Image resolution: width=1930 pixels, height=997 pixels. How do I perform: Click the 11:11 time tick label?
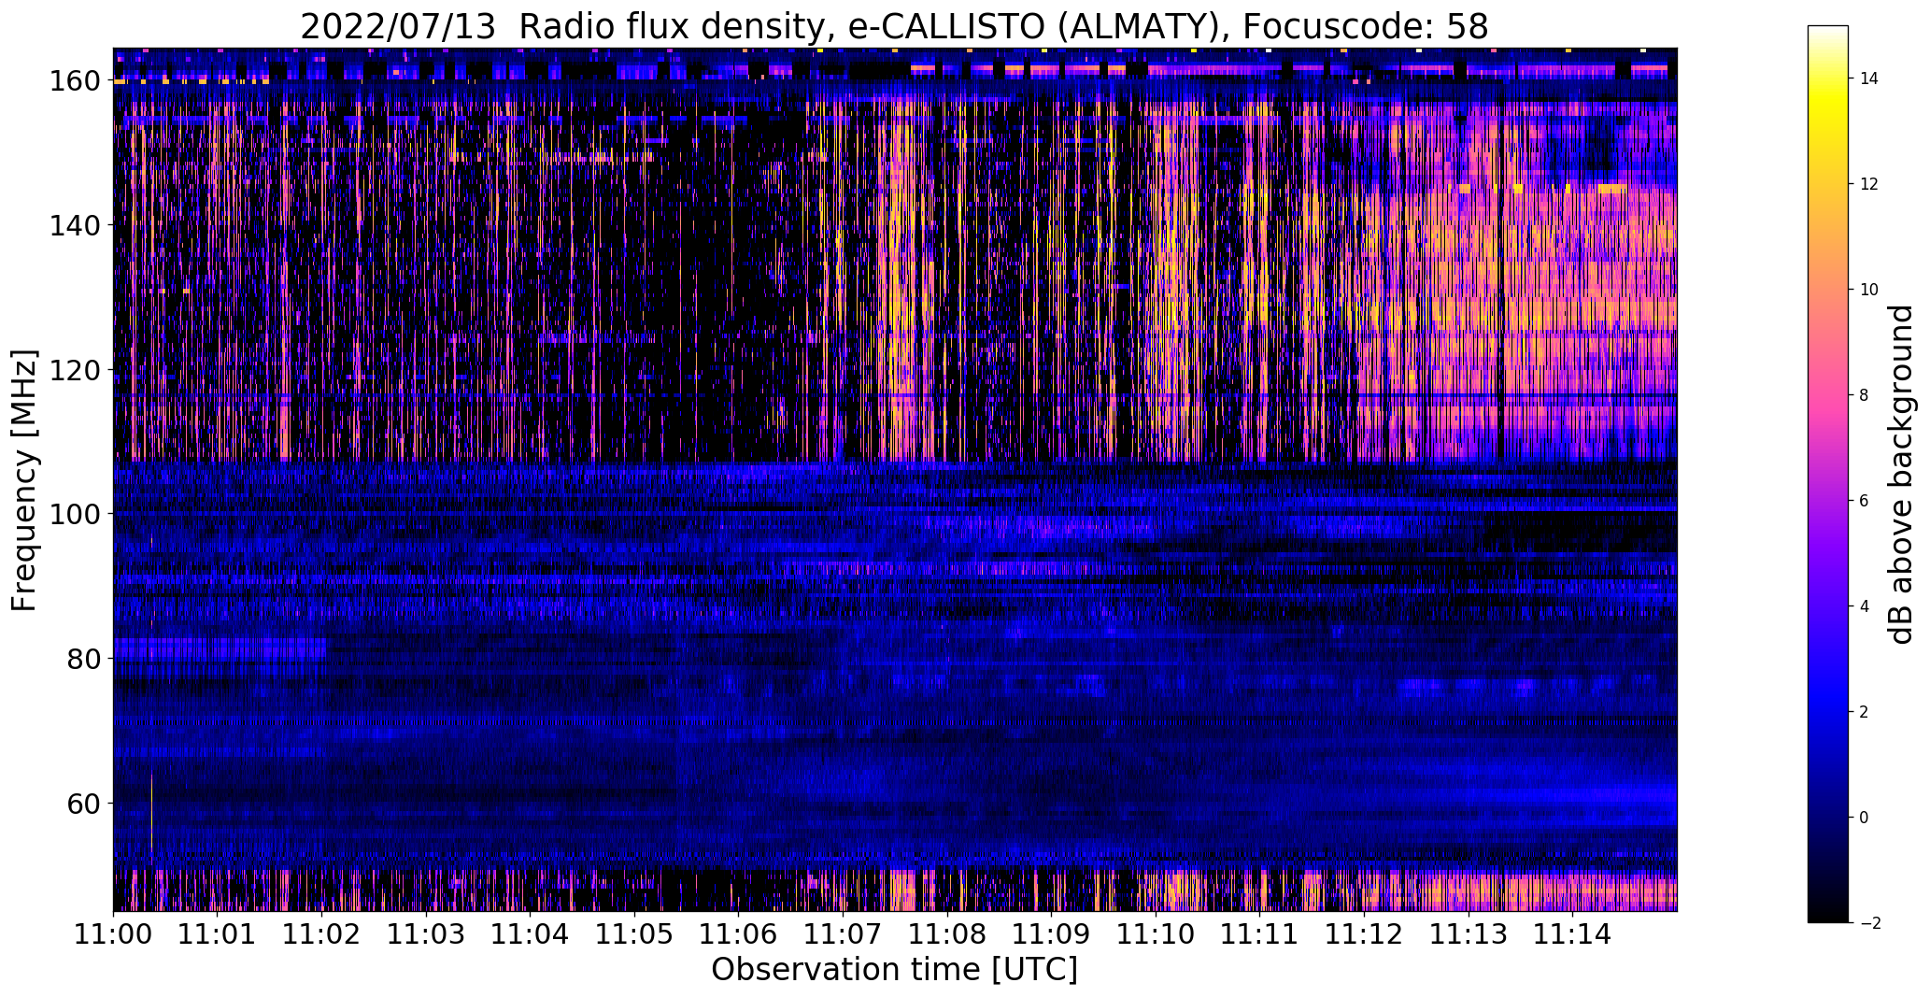(1260, 933)
